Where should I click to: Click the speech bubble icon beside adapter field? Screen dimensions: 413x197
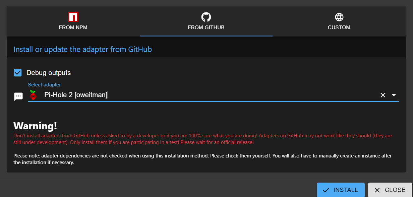point(18,96)
